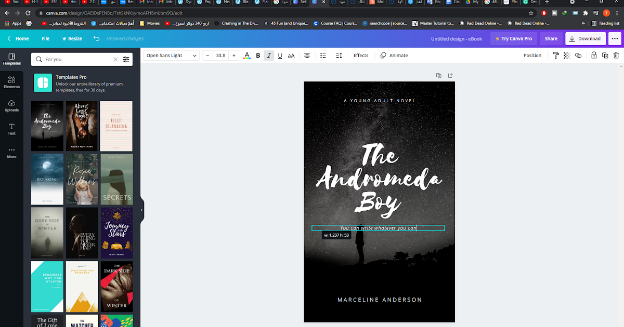Clear the template search with X
The height and width of the screenshot is (327, 624).
[115, 59]
